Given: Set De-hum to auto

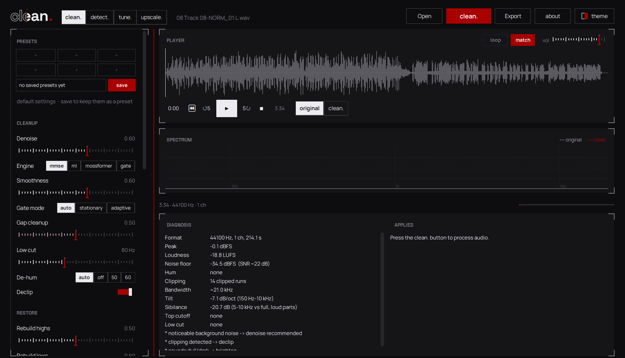Looking at the screenshot, I should pyautogui.click(x=84, y=277).
